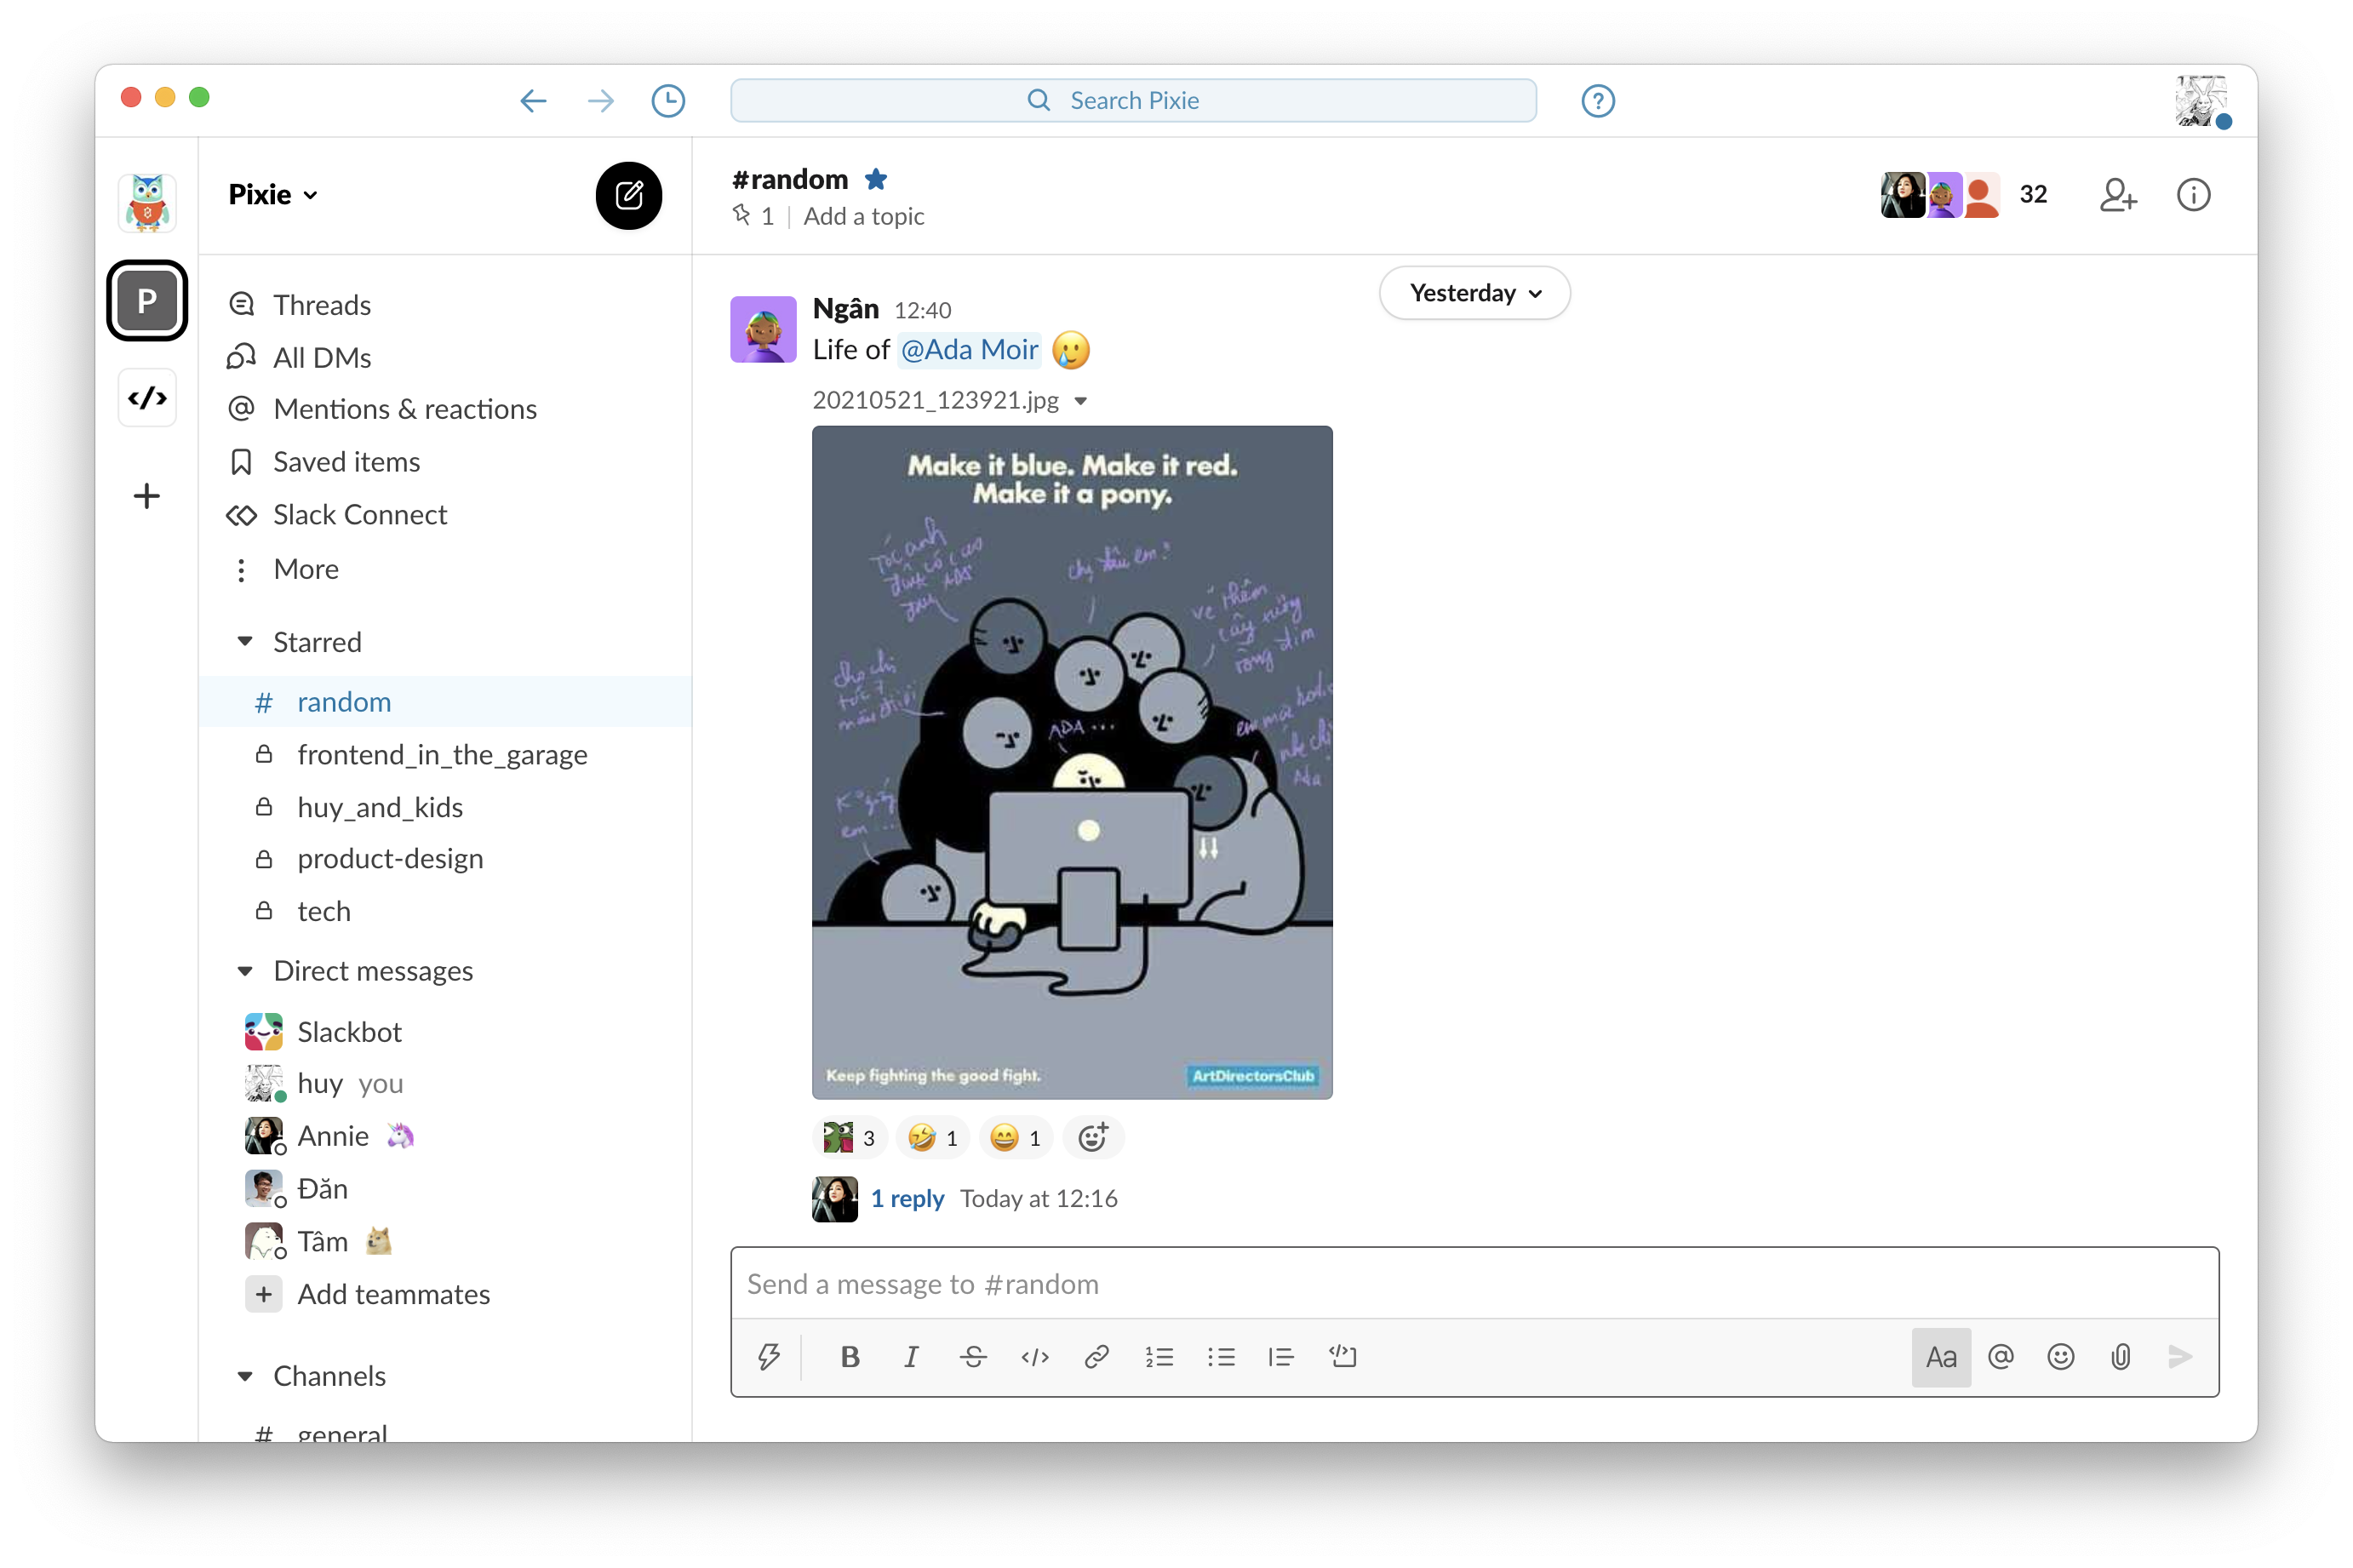Click the hyperlink insert icon

[1093, 1354]
